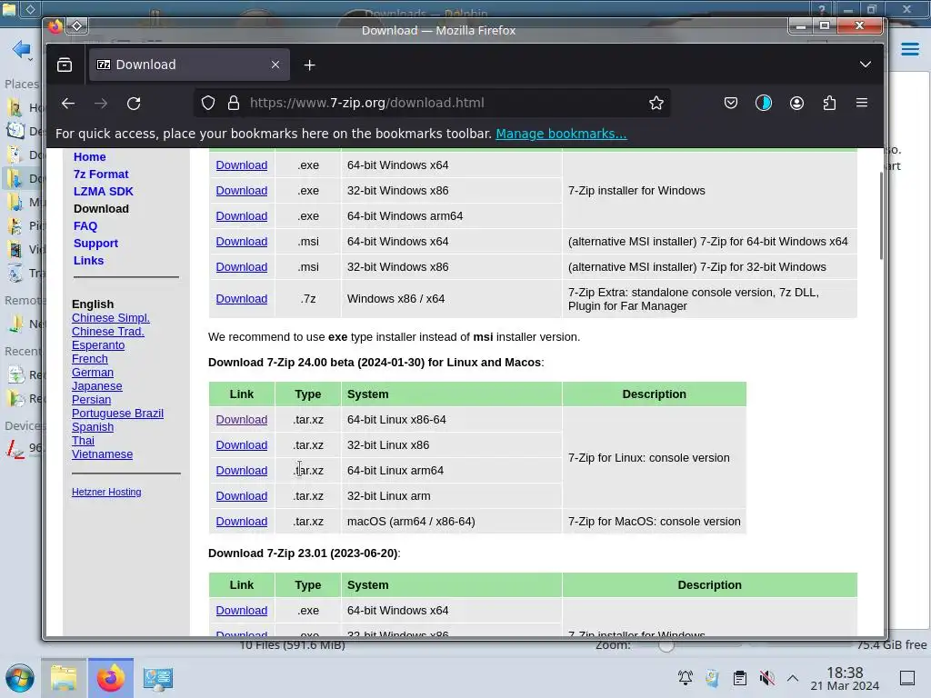Click the show desktop button on taskbar
The height and width of the screenshot is (698, 931).
pos(907,678)
